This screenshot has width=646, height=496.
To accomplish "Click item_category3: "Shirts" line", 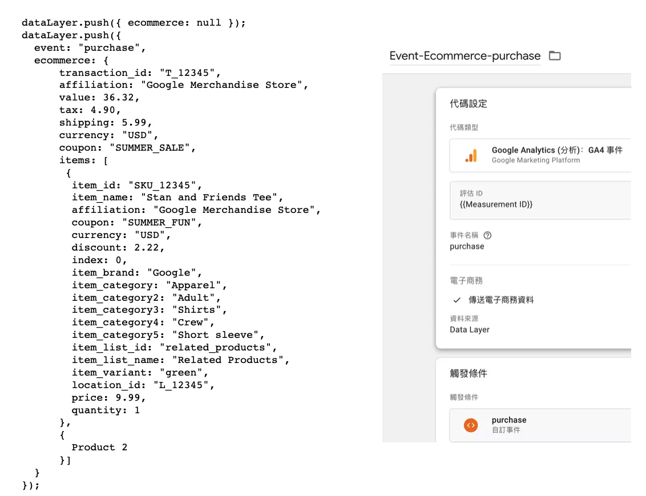I will [x=149, y=310].
